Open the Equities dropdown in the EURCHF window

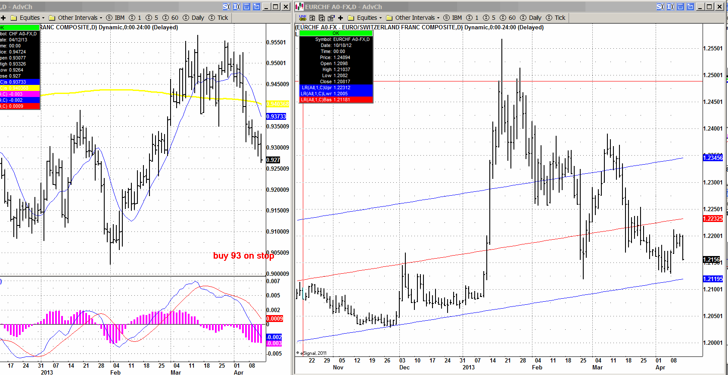[366, 18]
